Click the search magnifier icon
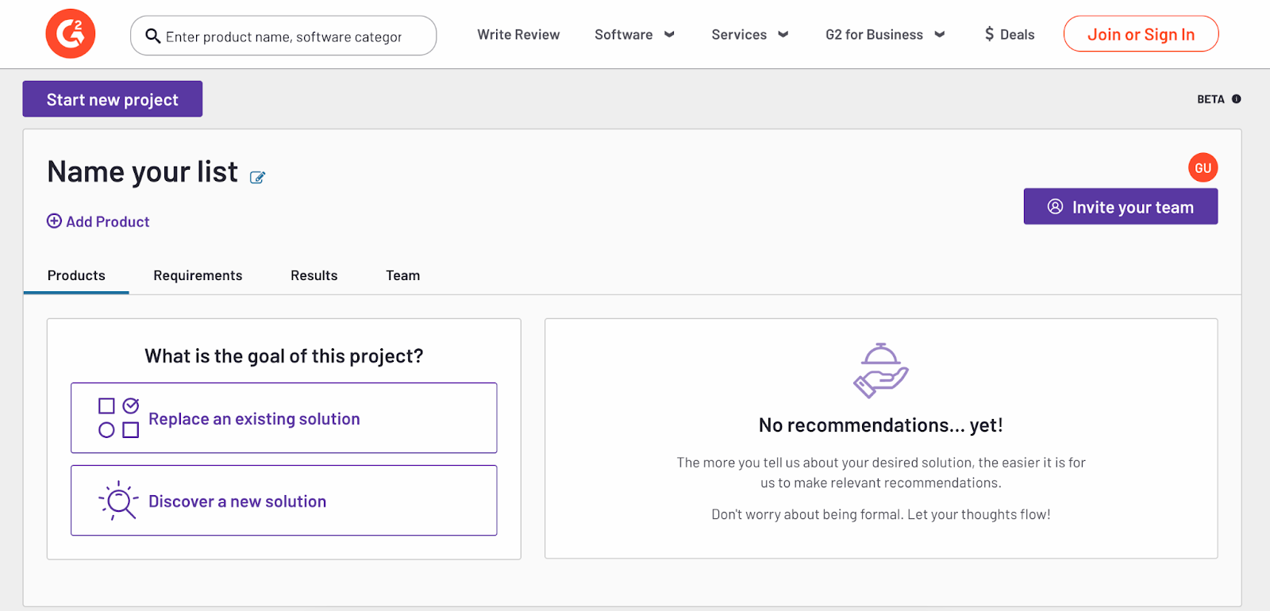The height and width of the screenshot is (611, 1270). pos(153,36)
